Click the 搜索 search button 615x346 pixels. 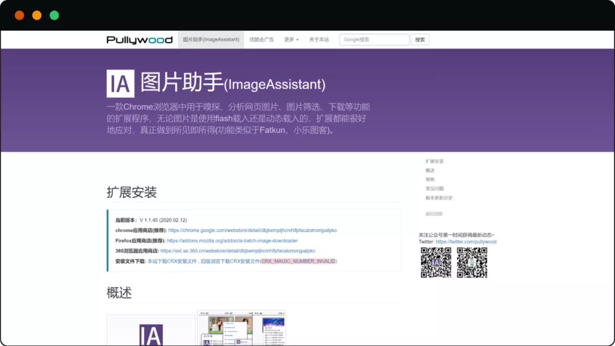(420, 39)
